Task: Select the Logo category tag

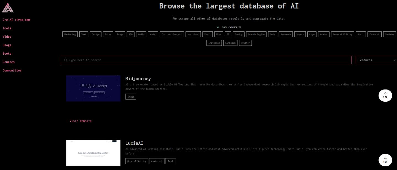Action: 312,34
